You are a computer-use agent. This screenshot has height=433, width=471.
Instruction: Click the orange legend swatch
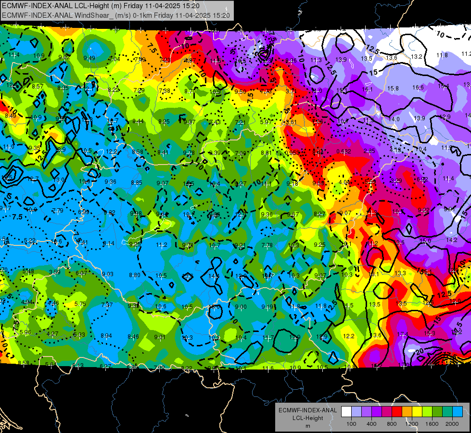pyautogui.click(x=407, y=412)
